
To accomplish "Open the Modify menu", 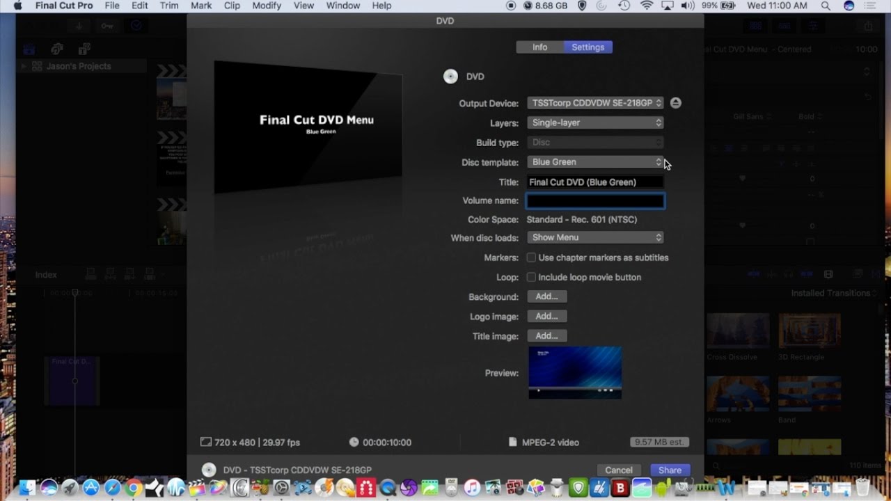I will (x=267, y=6).
